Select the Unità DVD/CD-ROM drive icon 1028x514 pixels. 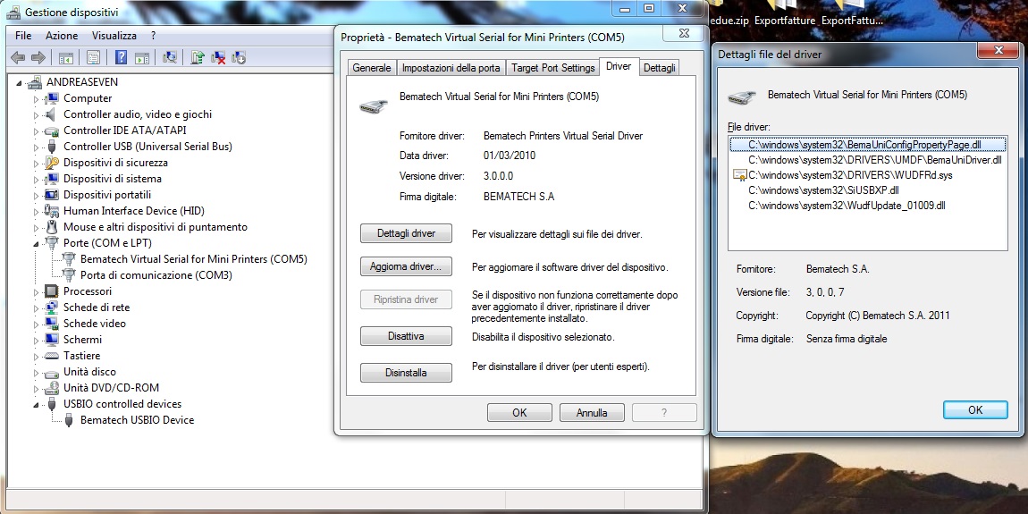[52, 388]
